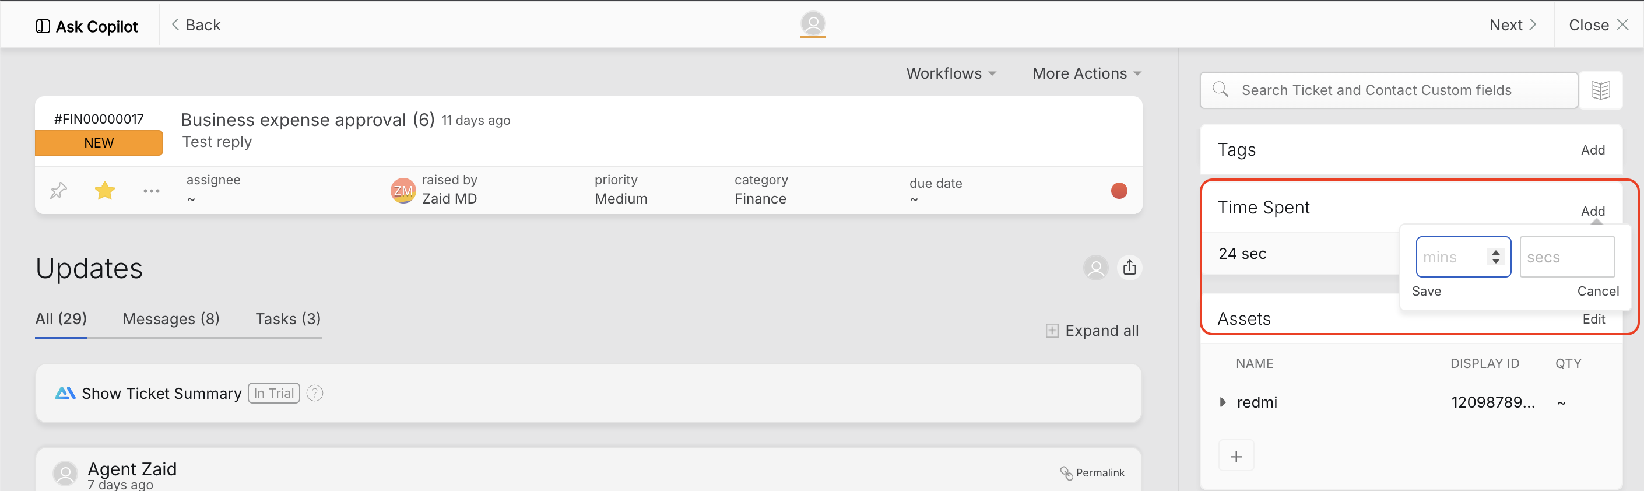Copy the Permalink of Agent Zaid's update
Screen dimensions: 1644x491
coord(1092,472)
